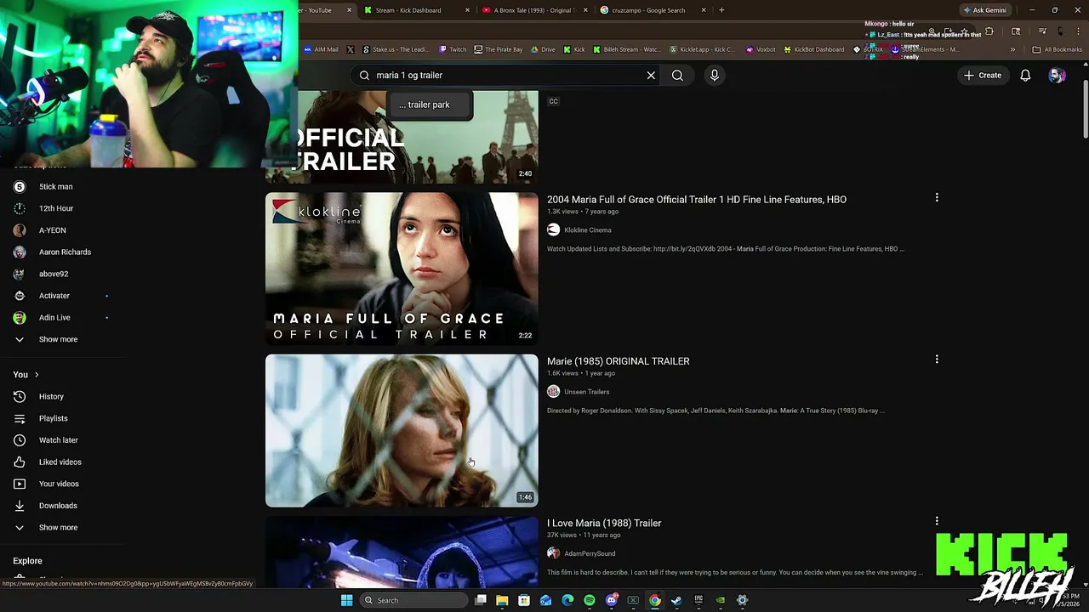The image size is (1089, 612).
Task: Play the Maria Full of Grace trailer thumbnail
Action: pos(402,269)
